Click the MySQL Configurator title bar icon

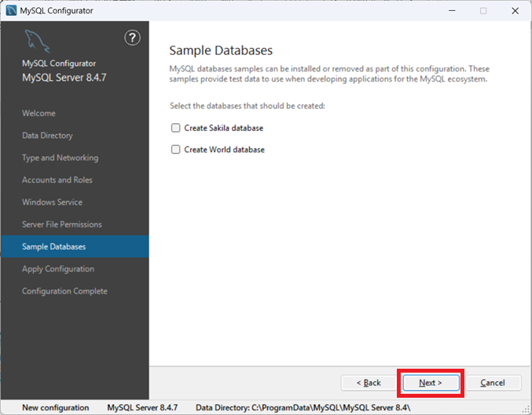tap(11, 11)
